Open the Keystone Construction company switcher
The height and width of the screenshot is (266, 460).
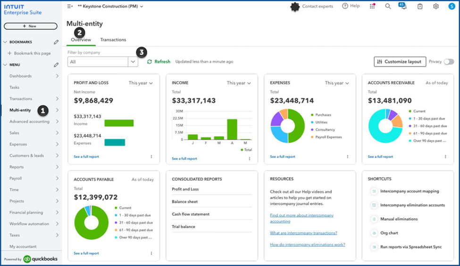click(110, 6)
